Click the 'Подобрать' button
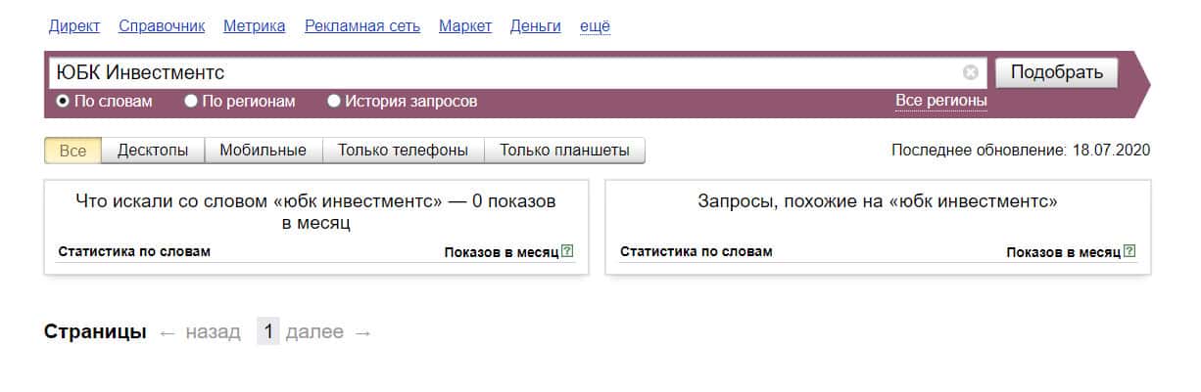 (1056, 72)
